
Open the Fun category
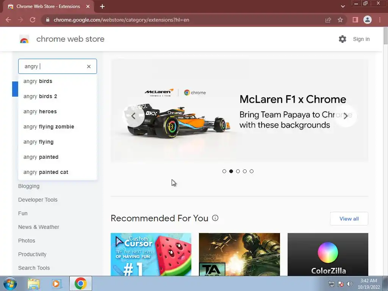tap(23, 213)
